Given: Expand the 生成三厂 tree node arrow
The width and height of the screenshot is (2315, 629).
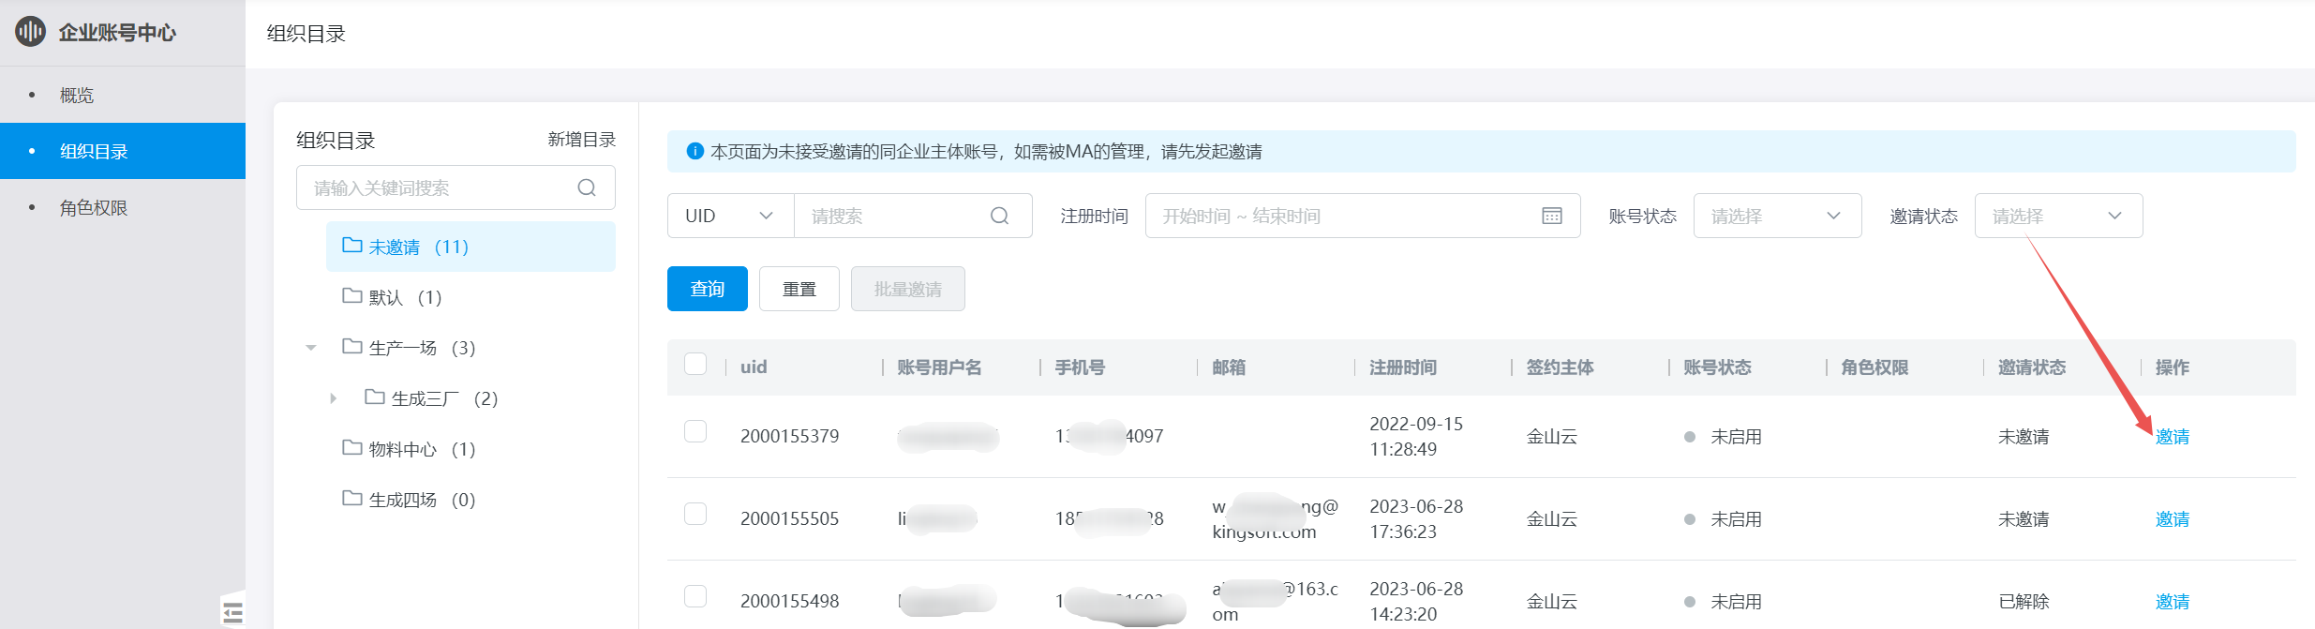Looking at the screenshot, I should (334, 398).
